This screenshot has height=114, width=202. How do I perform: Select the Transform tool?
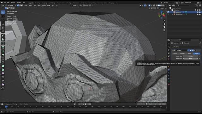click(3, 31)
